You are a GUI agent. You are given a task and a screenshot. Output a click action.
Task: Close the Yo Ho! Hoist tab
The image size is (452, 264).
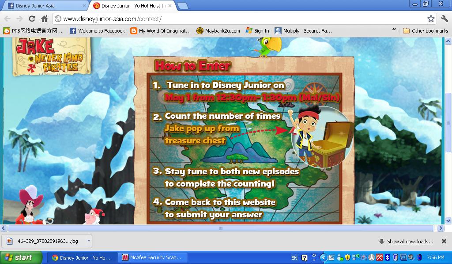[x=170, y=6]
